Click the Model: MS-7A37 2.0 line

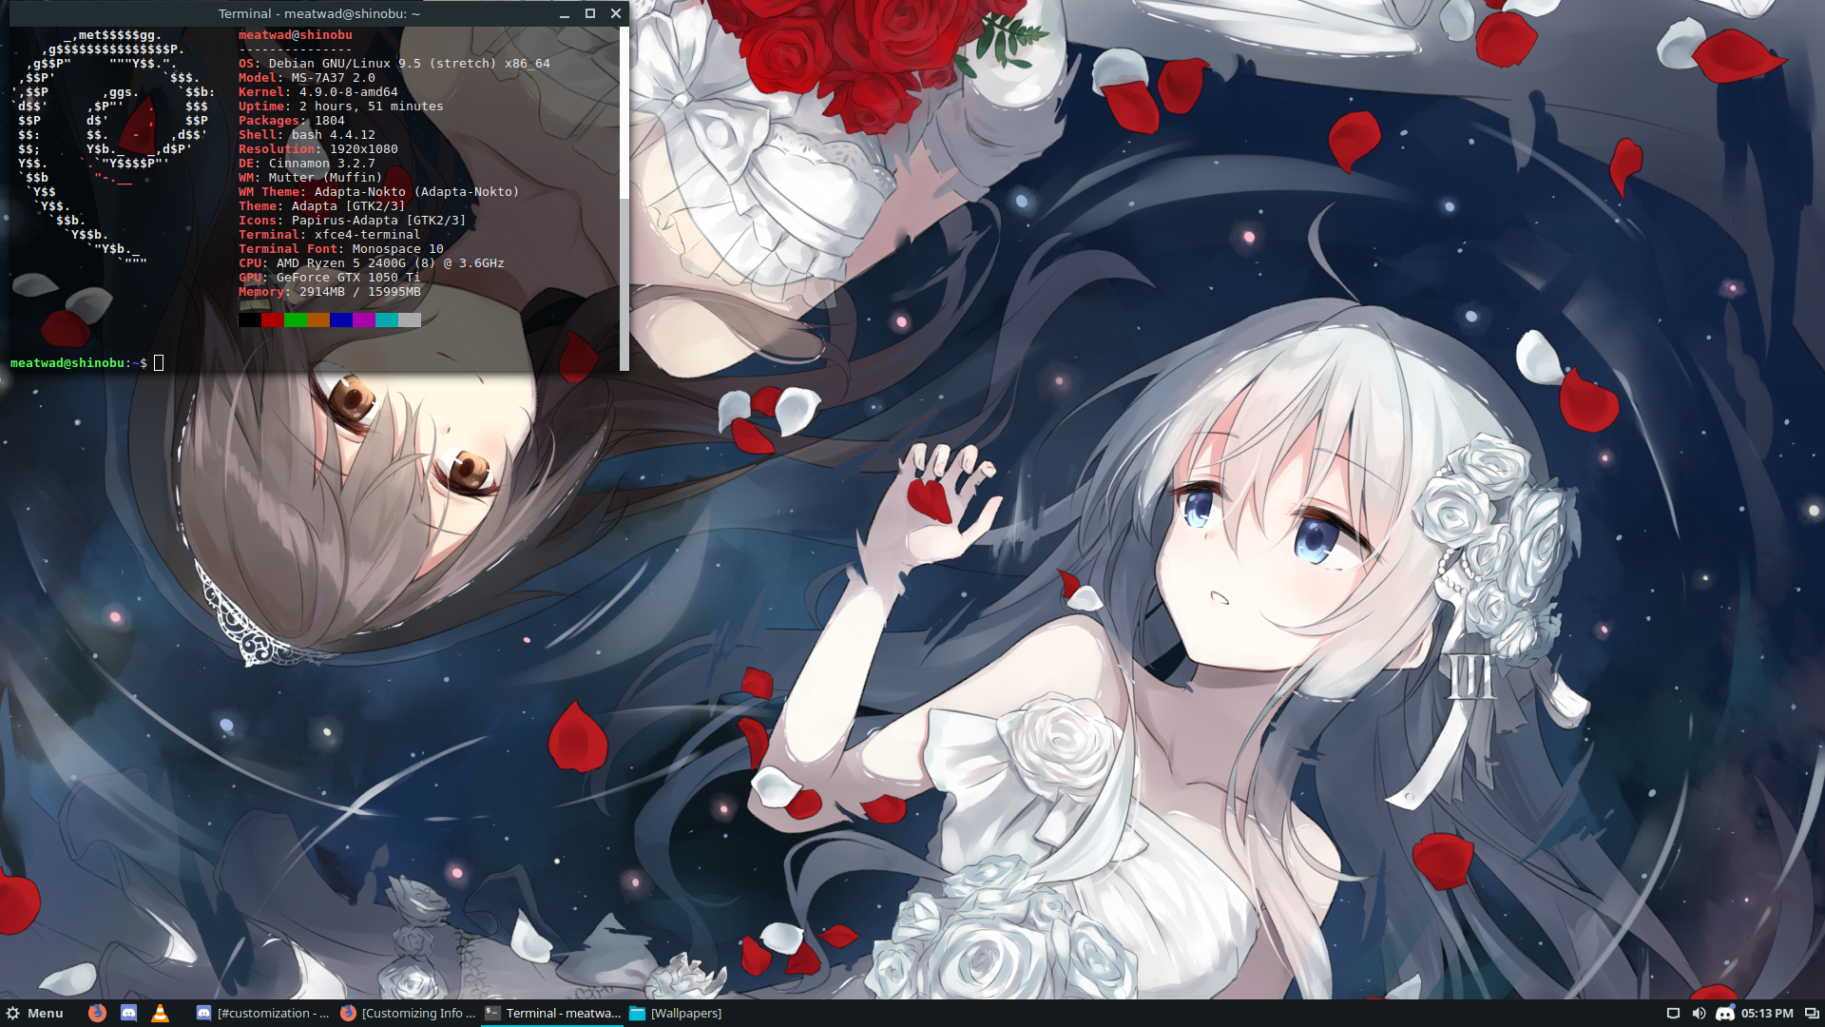[x=307, y=78]
